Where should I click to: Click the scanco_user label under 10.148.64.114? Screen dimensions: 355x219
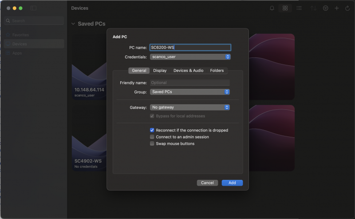(84, 96)
